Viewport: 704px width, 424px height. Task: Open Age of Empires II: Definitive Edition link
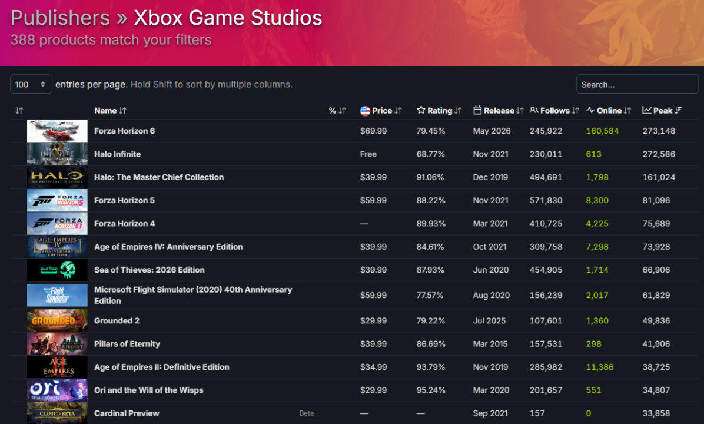(x=162, y=367)
